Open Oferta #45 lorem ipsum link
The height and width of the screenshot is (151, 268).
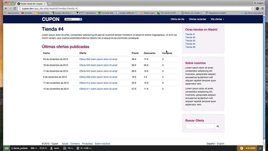point(98,65)
